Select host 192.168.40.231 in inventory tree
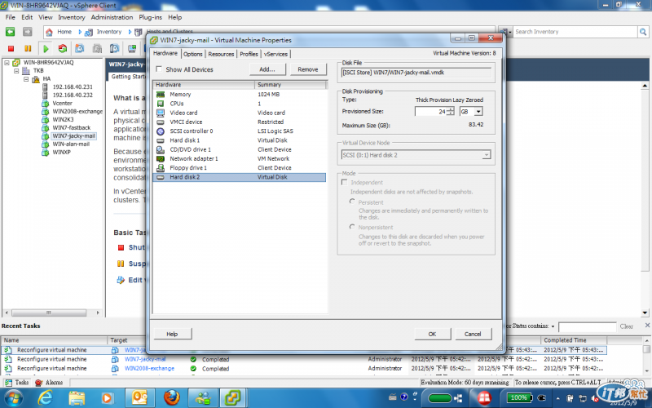The image size is (652, 408). pos(73,87)
